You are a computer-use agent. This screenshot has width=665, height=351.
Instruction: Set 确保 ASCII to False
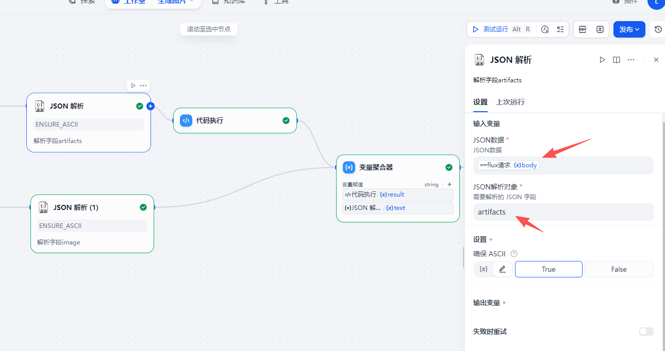click(619, 269)
